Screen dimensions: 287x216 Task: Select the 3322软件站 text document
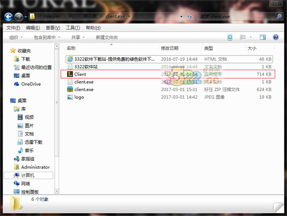(x=169, y=66)
